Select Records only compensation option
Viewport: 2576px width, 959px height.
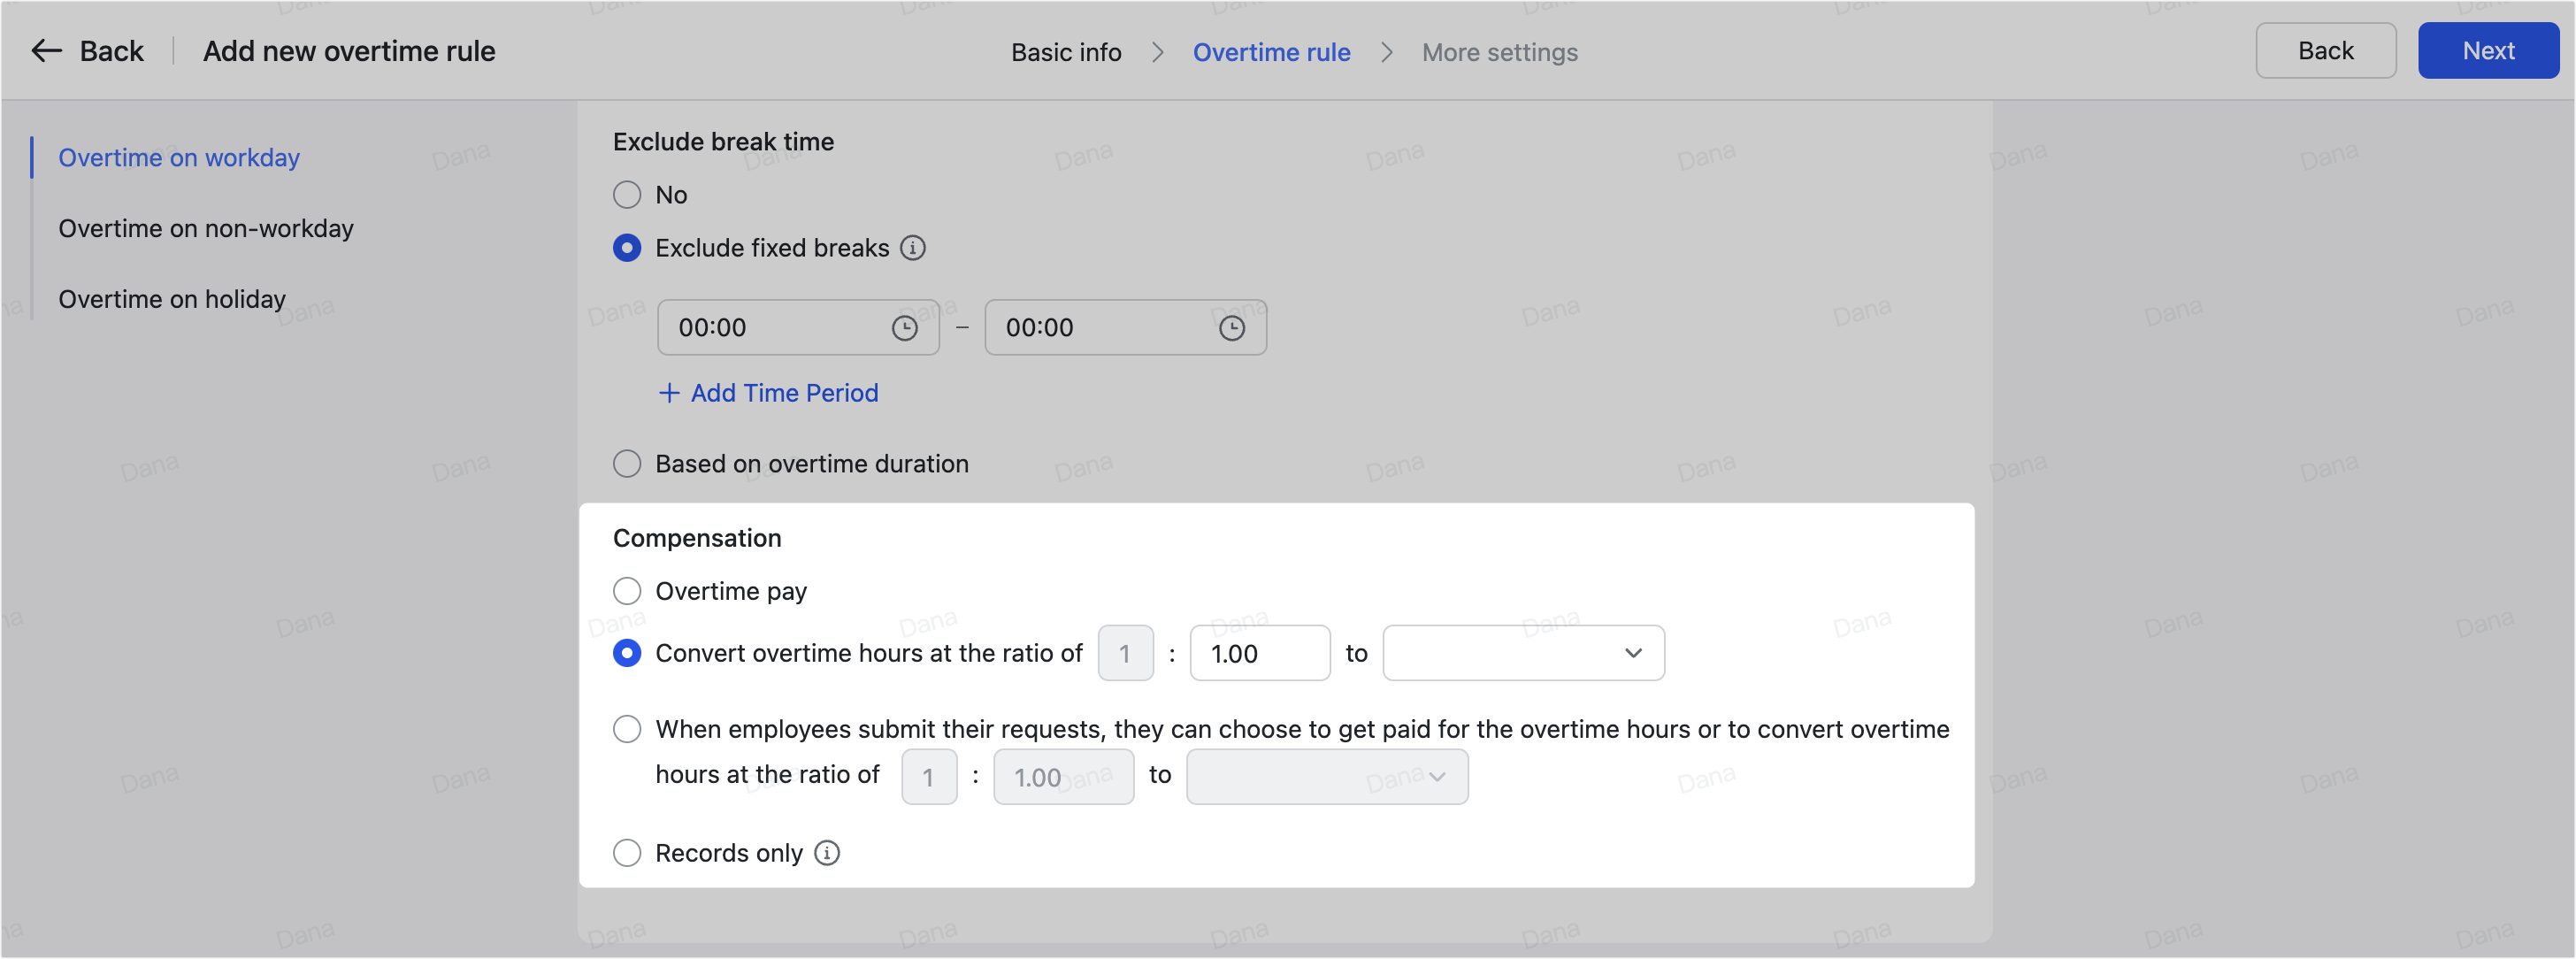click(627, 853)
